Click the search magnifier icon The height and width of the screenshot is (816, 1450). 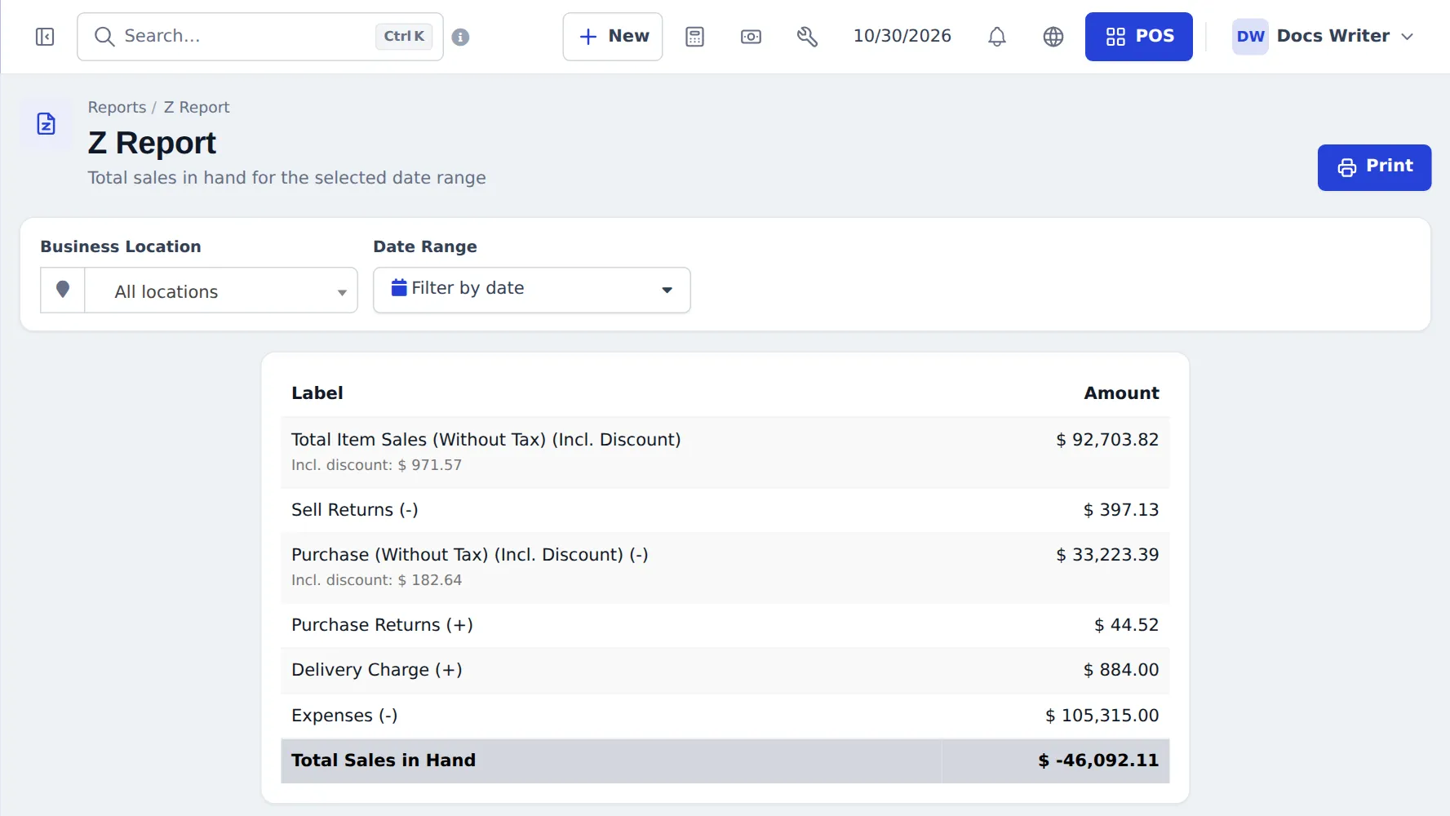click(x=104, y=37)
